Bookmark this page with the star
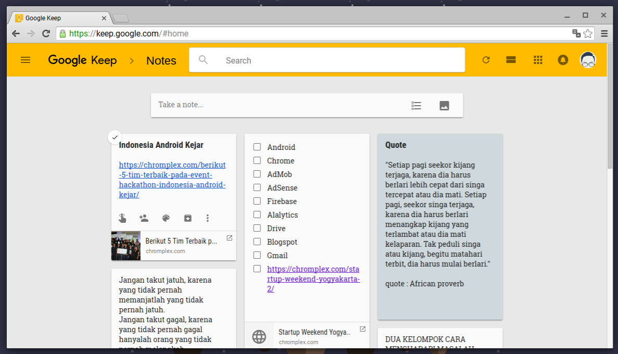Screen dimensions: 618x354 tap(588, 33)
